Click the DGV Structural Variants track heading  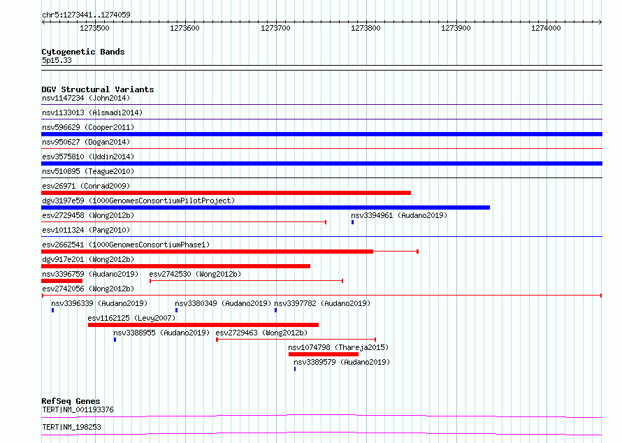tap(98, 89)
